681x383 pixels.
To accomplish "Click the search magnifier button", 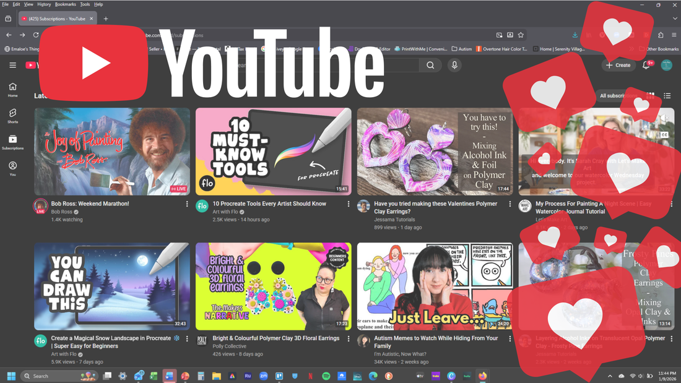I will (x=430, y=65).
